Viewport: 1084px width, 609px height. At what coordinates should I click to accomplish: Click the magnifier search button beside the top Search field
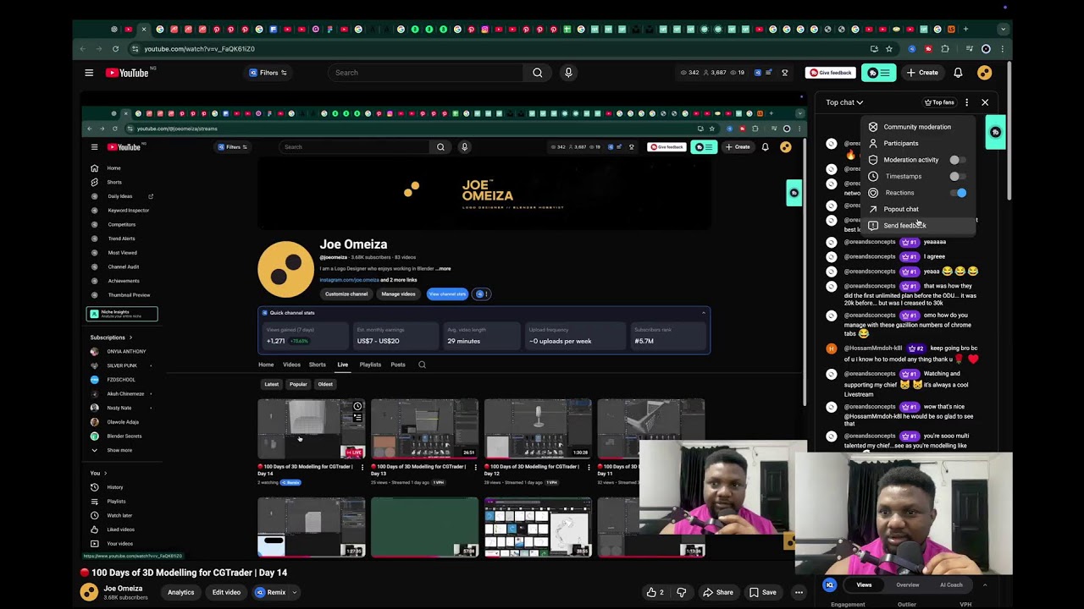click(537, 73)
